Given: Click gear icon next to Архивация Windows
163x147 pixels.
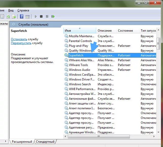Looking at the screenshot, I should [x=66, y=132].
